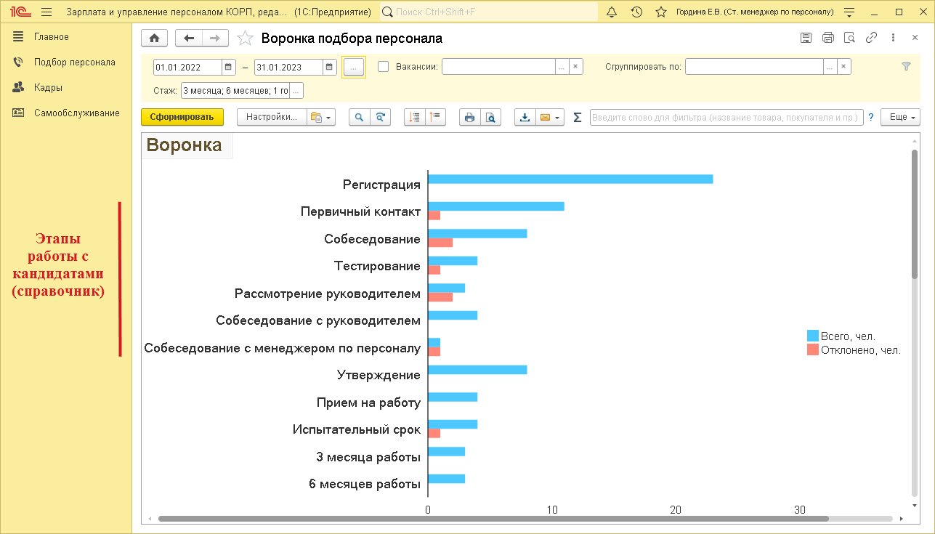Navigate back with left arrow
935x534 pixels.
pos(189,39)
